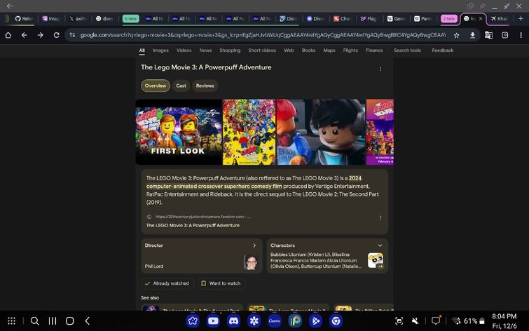Open the black-haired Lego minifigure thumbnail
The height and width of the screenshot is (331, 529).
tap(321, 132)
